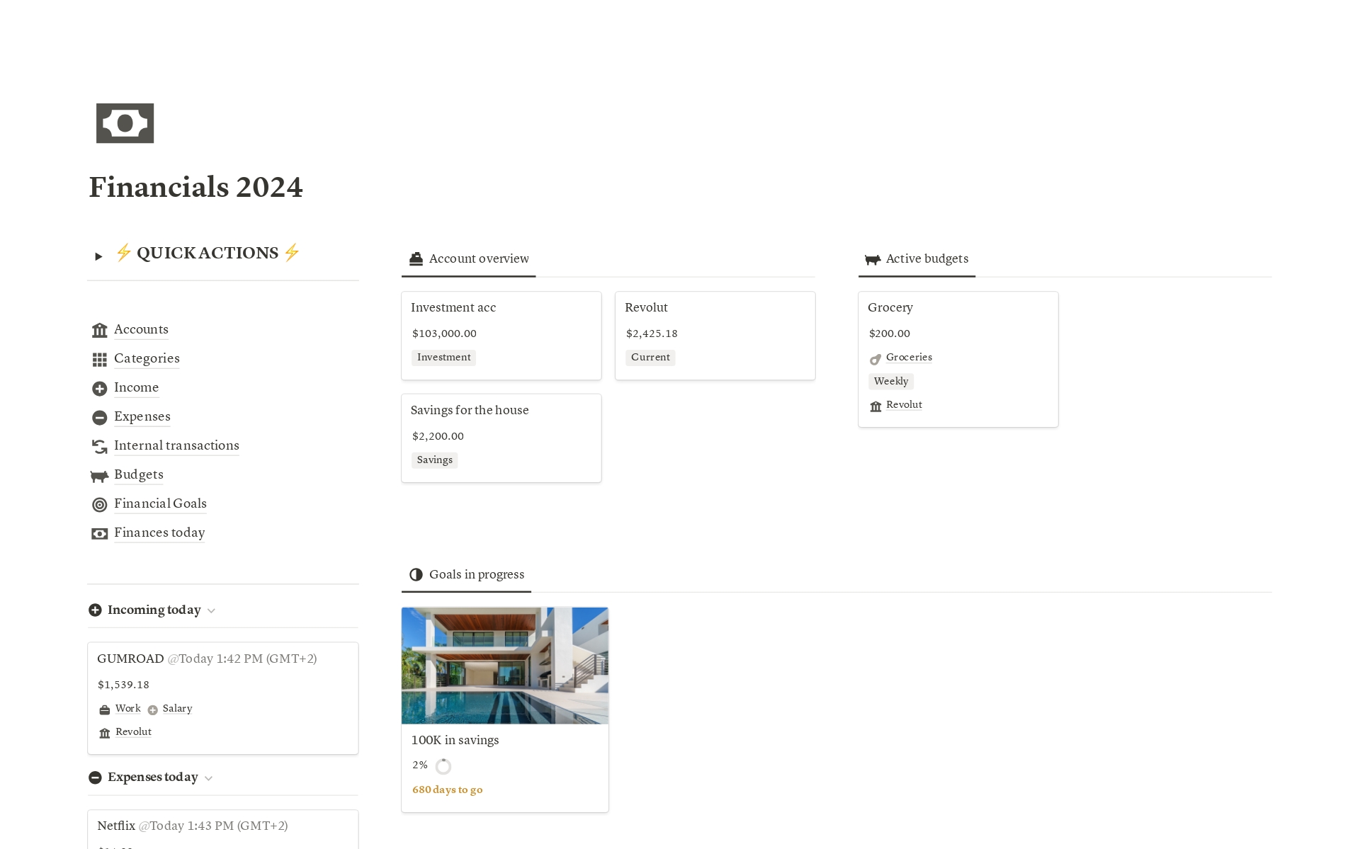Click the Finances today icon
Screen dimensions: 1360x849
98,532
